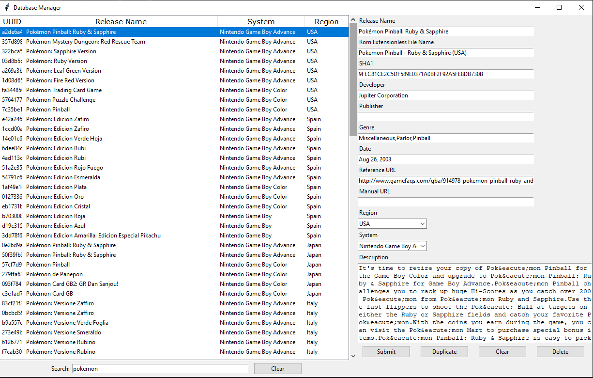The height and width of the screenshot is (378, 593).
Task: Click the Reference URL input field
Action: pyautogui.click(x=445, y=181)
